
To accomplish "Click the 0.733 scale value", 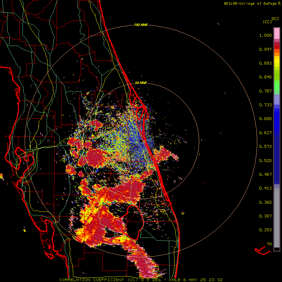I will point(265,105).
